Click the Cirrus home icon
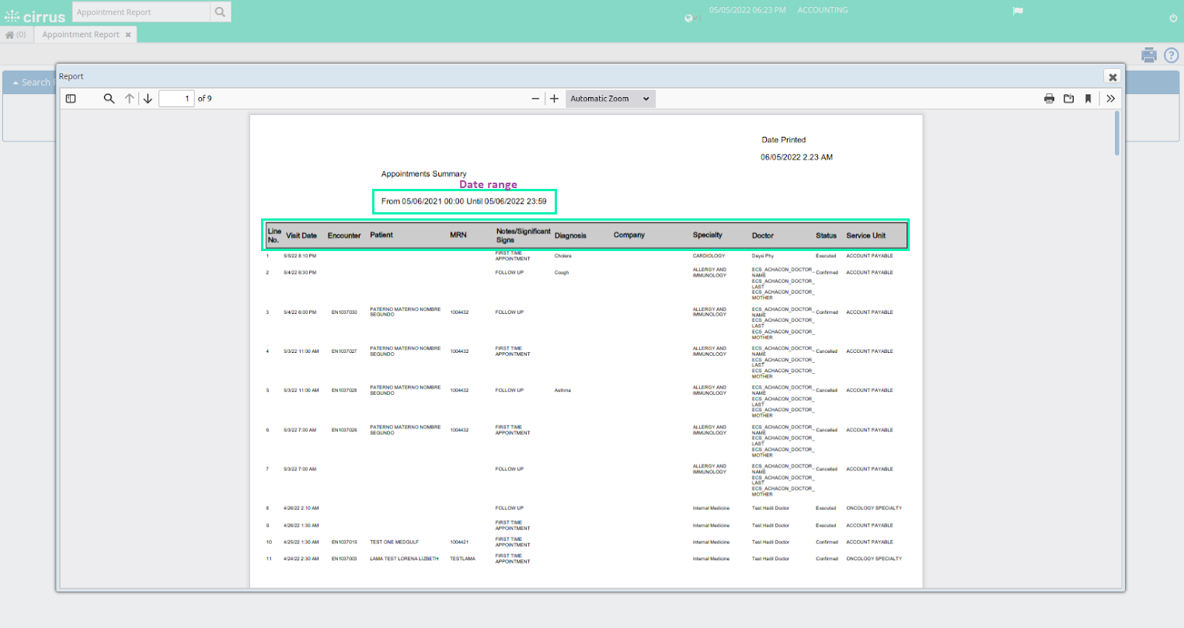 pyautogui.click(x=11, y=34)
